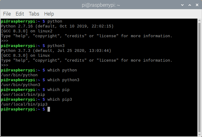Click the first "python" command typed
Image resolution: width=202 pixels, height=137 pixels.
55,21
